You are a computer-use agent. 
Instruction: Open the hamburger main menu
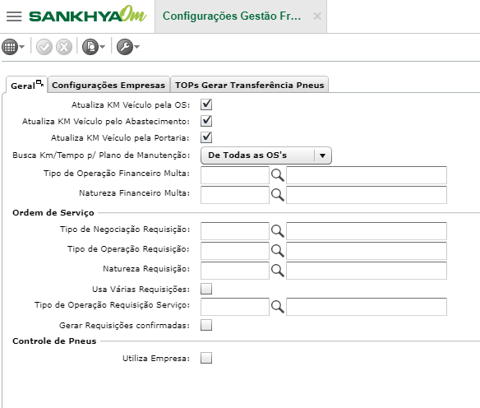coord(14,16)
